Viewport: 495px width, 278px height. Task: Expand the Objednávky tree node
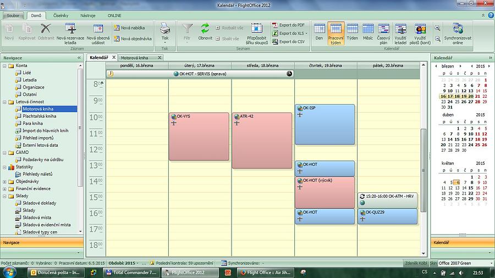[x=4, y=181]
